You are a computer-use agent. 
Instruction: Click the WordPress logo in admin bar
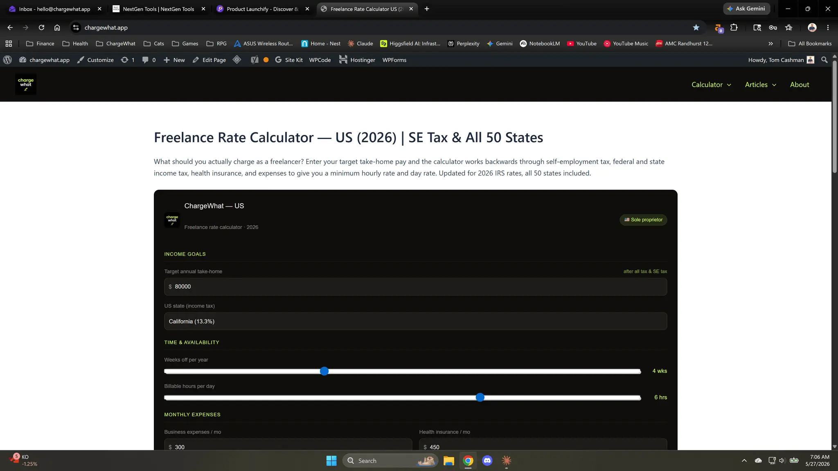7,60
